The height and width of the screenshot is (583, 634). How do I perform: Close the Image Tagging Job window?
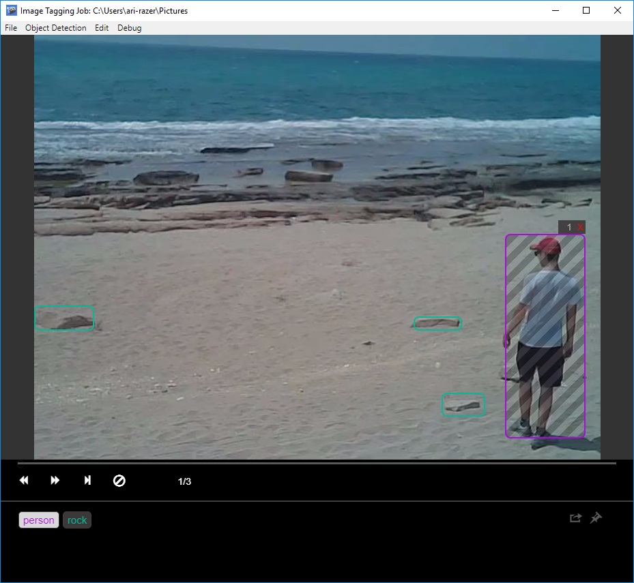click(618, 10)
